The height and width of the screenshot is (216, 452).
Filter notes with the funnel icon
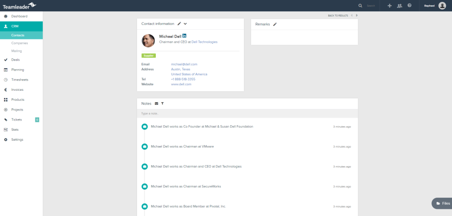coord(162,104)
